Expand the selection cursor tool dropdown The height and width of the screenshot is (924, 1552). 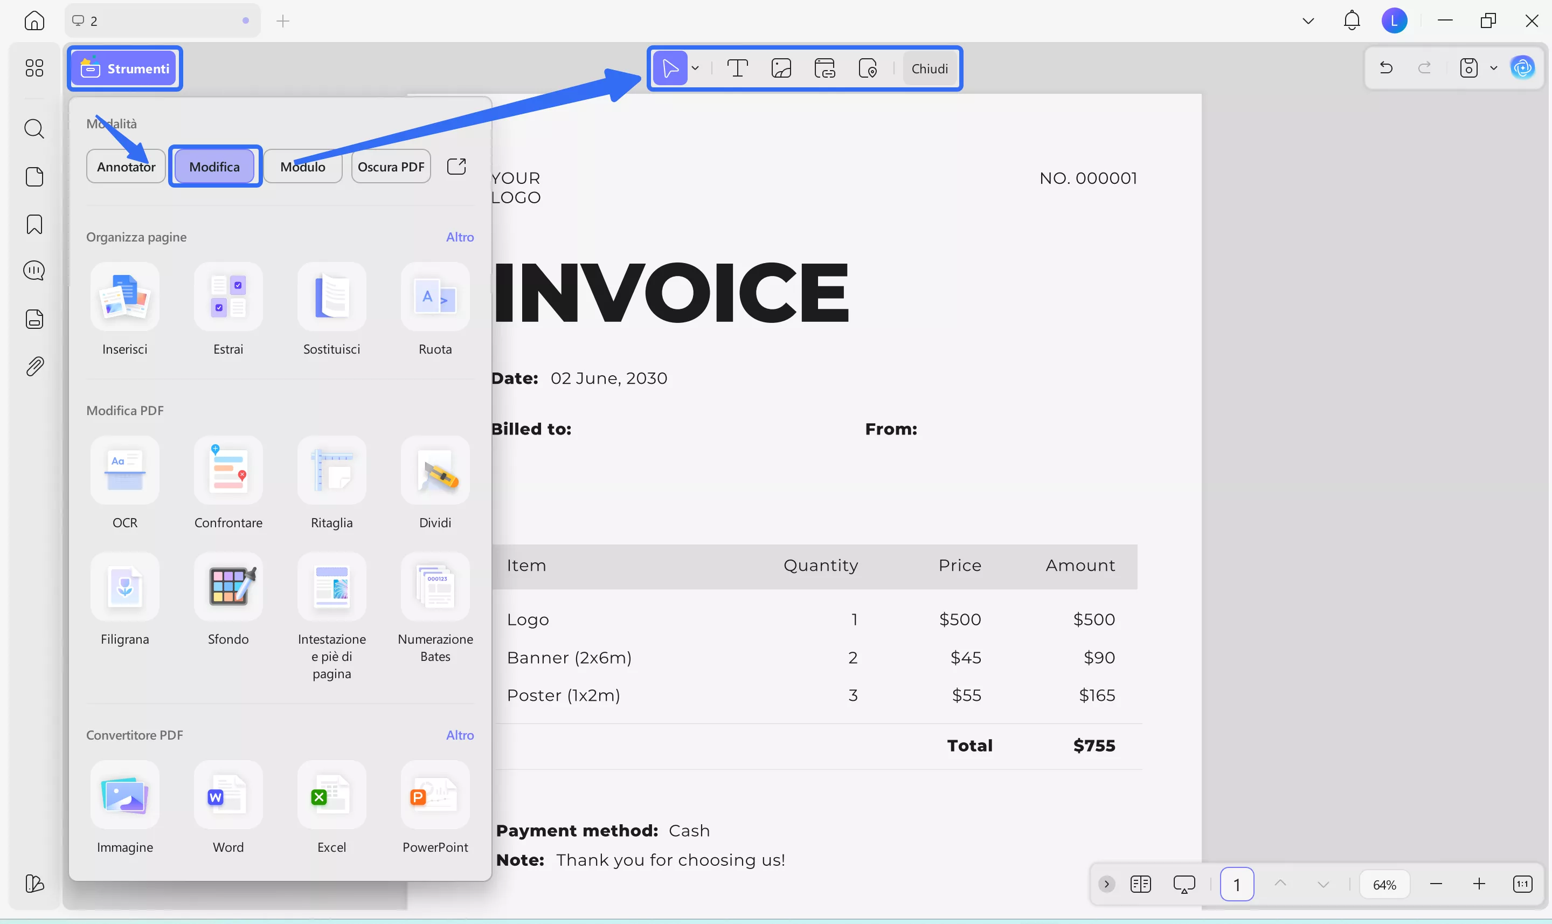[x=695, y=68]
